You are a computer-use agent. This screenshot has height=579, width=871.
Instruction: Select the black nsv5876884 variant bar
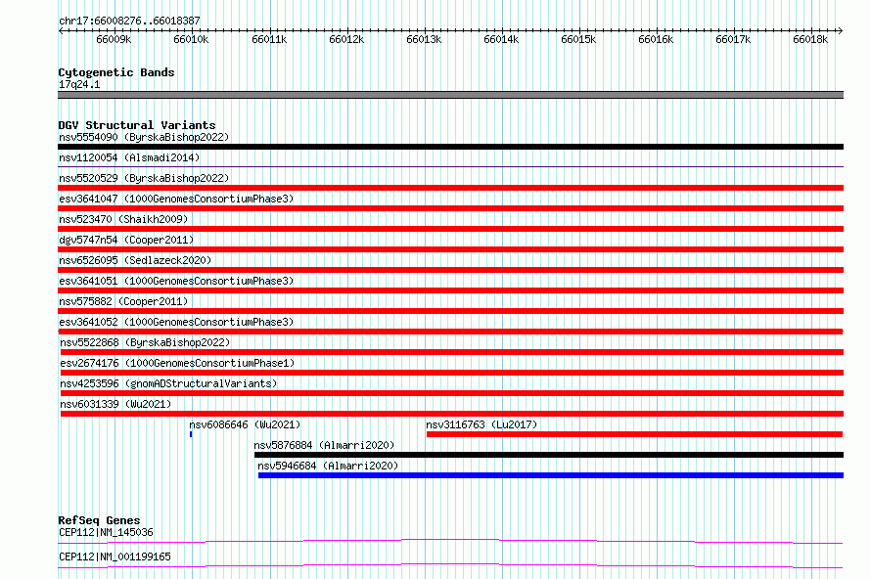tap(549, 455)
